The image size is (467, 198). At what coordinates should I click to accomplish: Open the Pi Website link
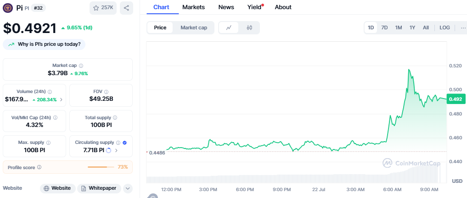(57, 188)
